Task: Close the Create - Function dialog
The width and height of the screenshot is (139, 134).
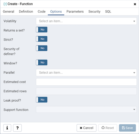Action: (x=135, y=4)
